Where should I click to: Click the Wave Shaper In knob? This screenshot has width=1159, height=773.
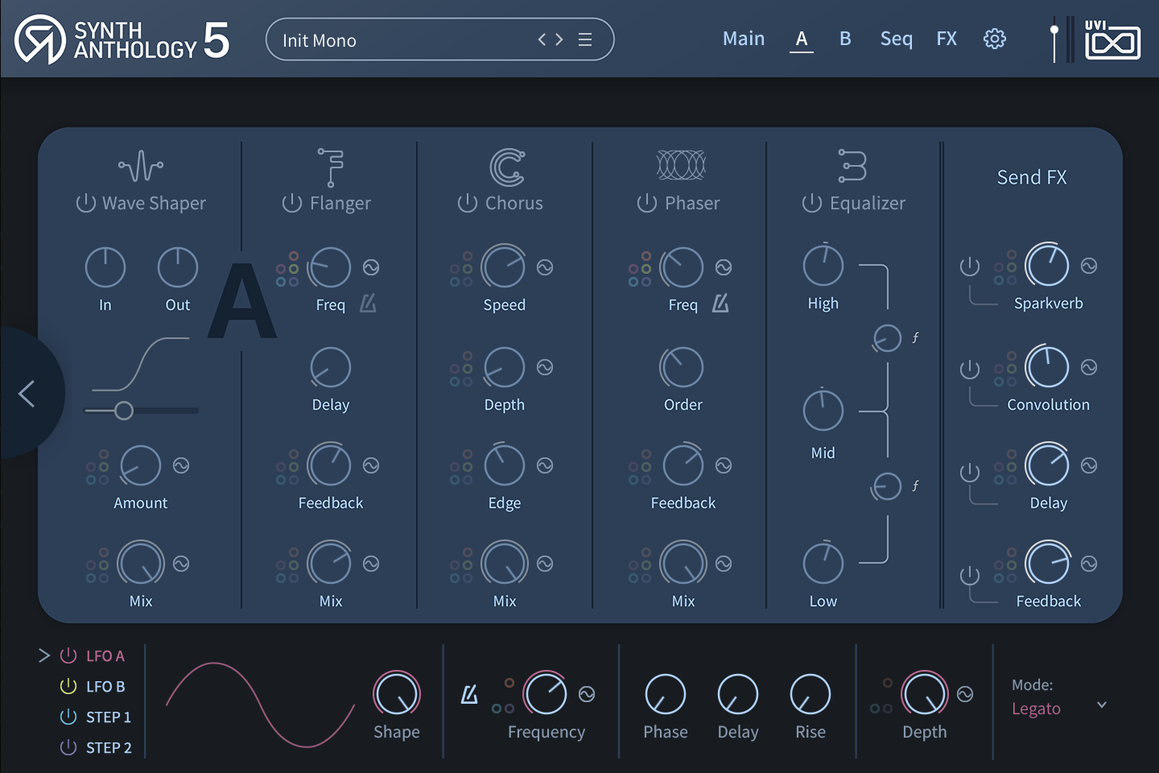tap(105, 267)
